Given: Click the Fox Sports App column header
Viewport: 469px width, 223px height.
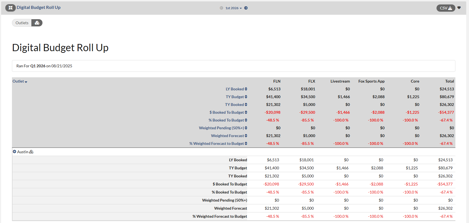Looking at the screenshot, I should click(372, 81).
